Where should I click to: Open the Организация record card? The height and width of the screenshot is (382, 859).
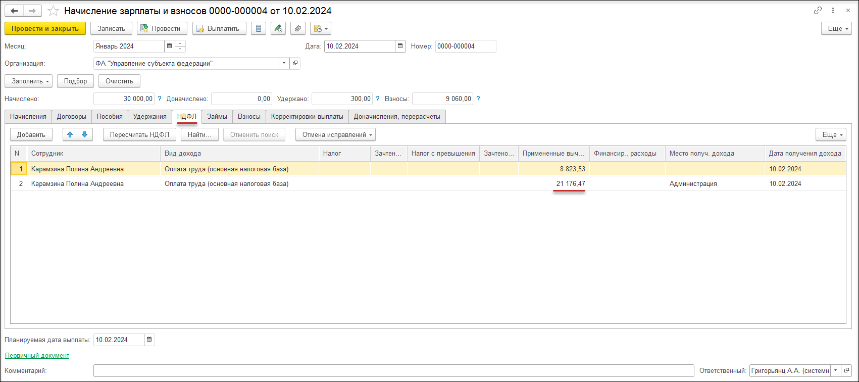(295, 63)
